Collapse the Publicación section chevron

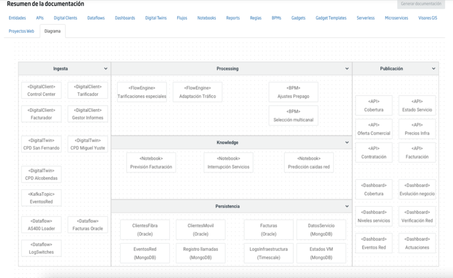[x=434, y=68]
